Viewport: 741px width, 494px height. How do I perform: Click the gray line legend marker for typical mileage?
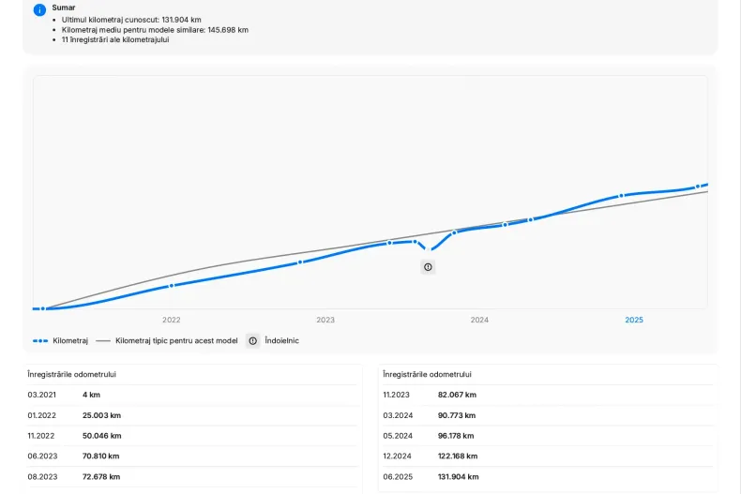tap(103, 341)
